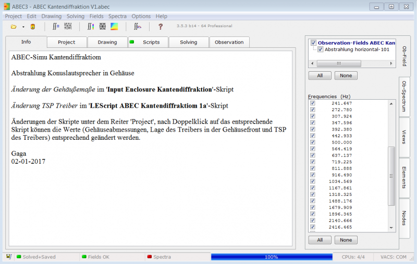This screenshot has width=417, height=264.
Task: Open the Project menu
Action: (x=14, y=16)
